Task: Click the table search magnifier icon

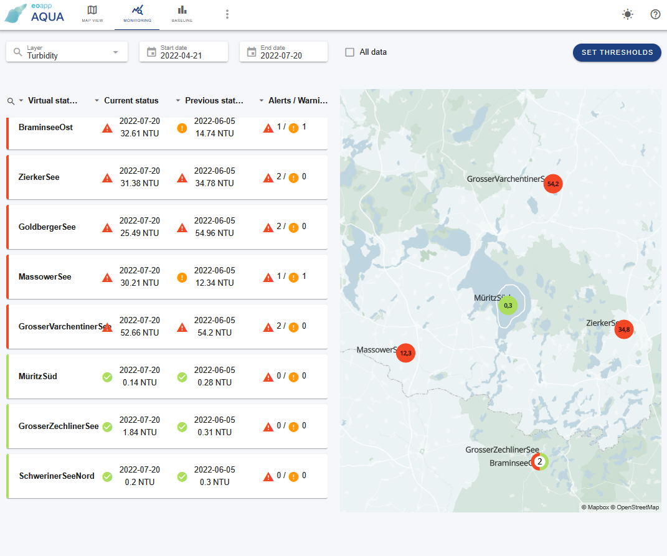Action: point(11,101)
